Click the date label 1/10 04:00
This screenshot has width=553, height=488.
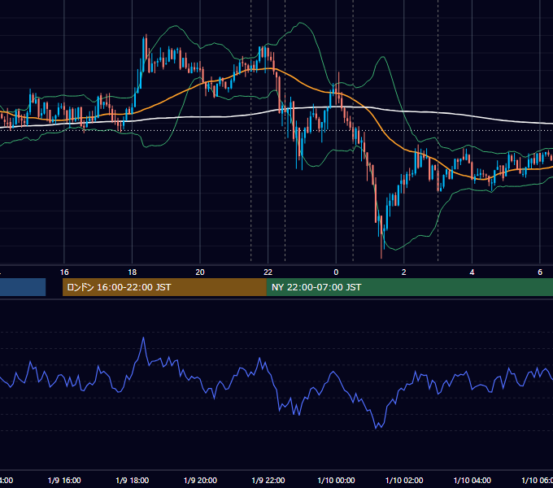coord(472,480)
